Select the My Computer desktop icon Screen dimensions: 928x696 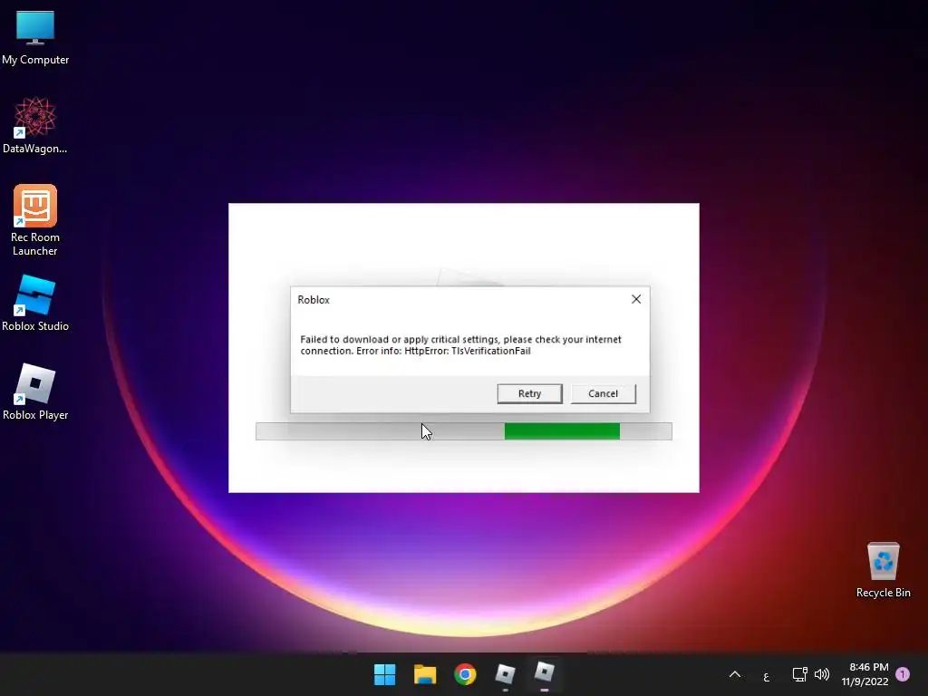tap(35, 38)
